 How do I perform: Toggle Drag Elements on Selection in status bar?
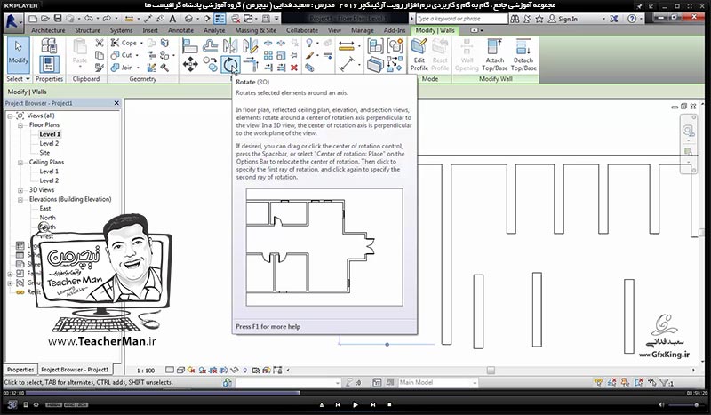click(x=652, y=383)
